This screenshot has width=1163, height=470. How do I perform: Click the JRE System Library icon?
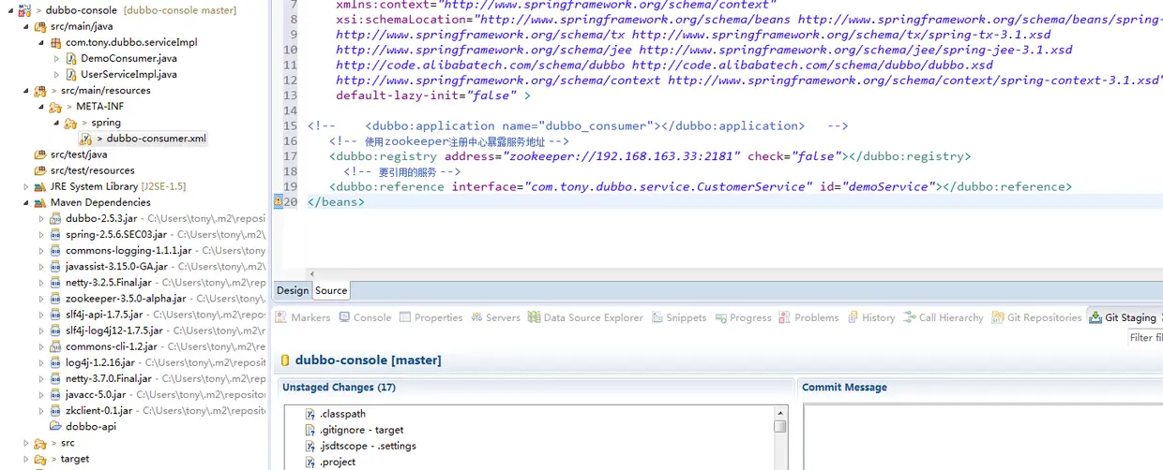coord(40,186)
